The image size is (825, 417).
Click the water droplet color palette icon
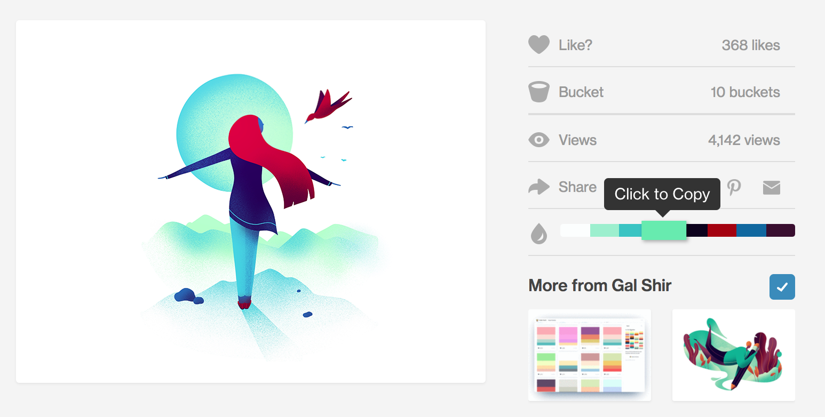point(538,234)
